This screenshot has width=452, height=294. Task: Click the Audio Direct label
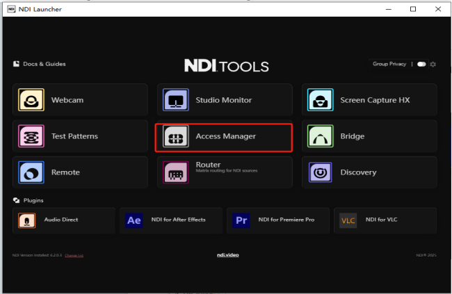click(61, 220)
